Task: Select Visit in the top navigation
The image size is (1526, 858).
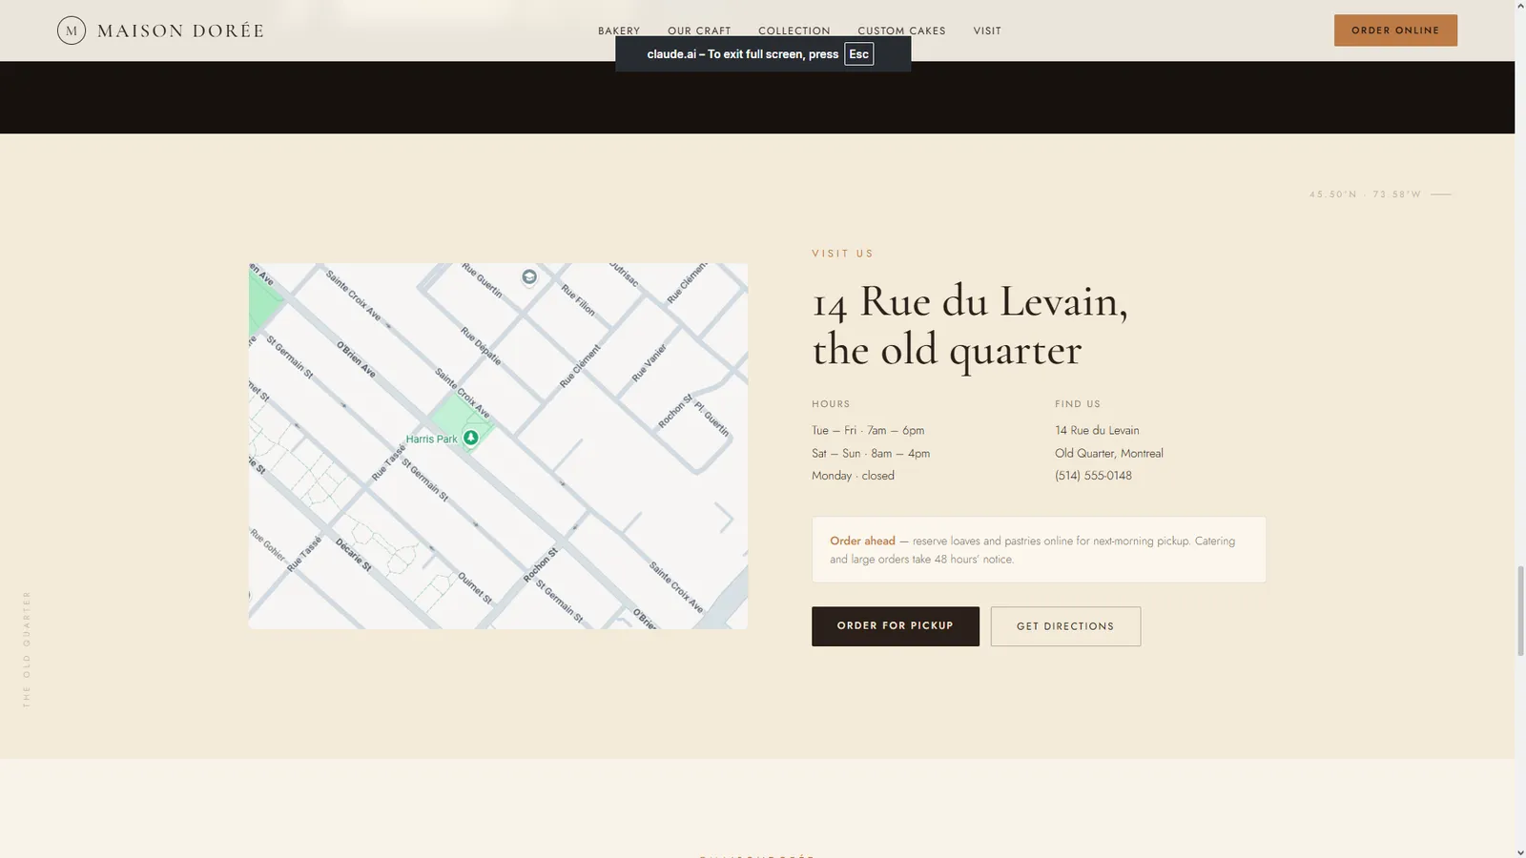Action: tap(987, 31)
